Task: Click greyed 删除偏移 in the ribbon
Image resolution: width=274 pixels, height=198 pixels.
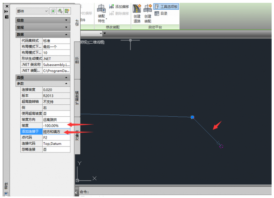Action: pos(119,13)
